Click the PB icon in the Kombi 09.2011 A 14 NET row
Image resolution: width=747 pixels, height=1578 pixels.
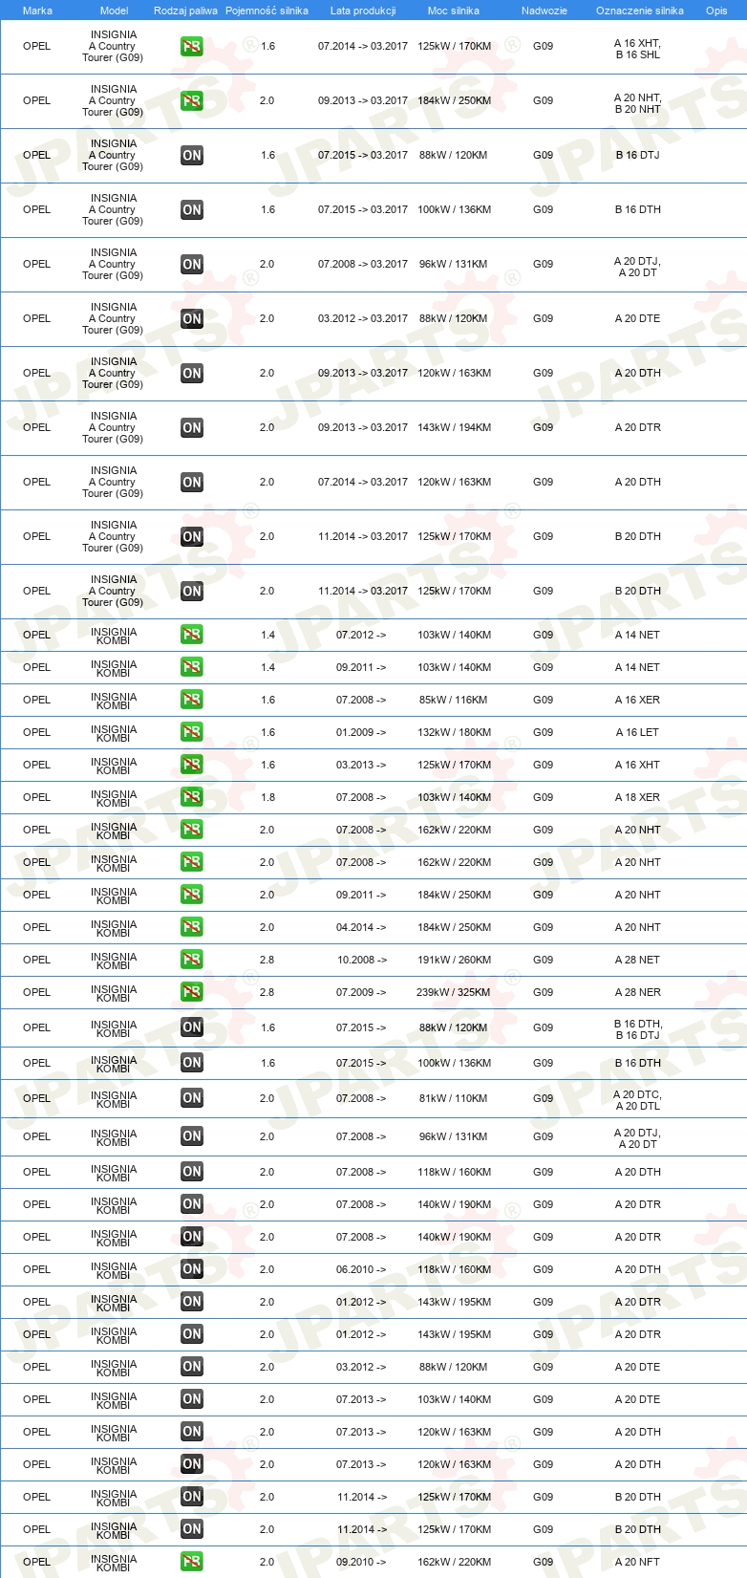pos(192,667)
